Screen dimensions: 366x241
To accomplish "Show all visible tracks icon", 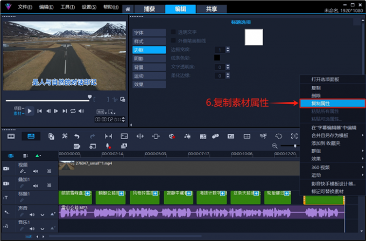I will click(x=11, y=156).
